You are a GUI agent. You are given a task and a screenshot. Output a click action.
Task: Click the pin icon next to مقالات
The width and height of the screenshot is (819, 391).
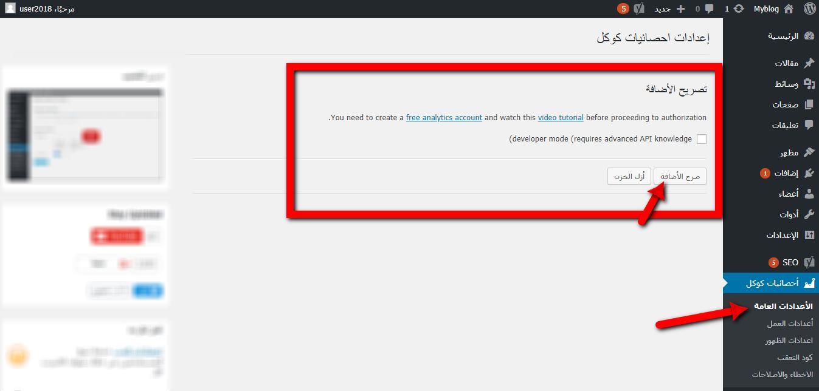[809, 63]
